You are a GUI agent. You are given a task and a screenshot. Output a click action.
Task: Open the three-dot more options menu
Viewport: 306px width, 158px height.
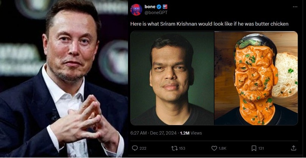coord(295,7)
